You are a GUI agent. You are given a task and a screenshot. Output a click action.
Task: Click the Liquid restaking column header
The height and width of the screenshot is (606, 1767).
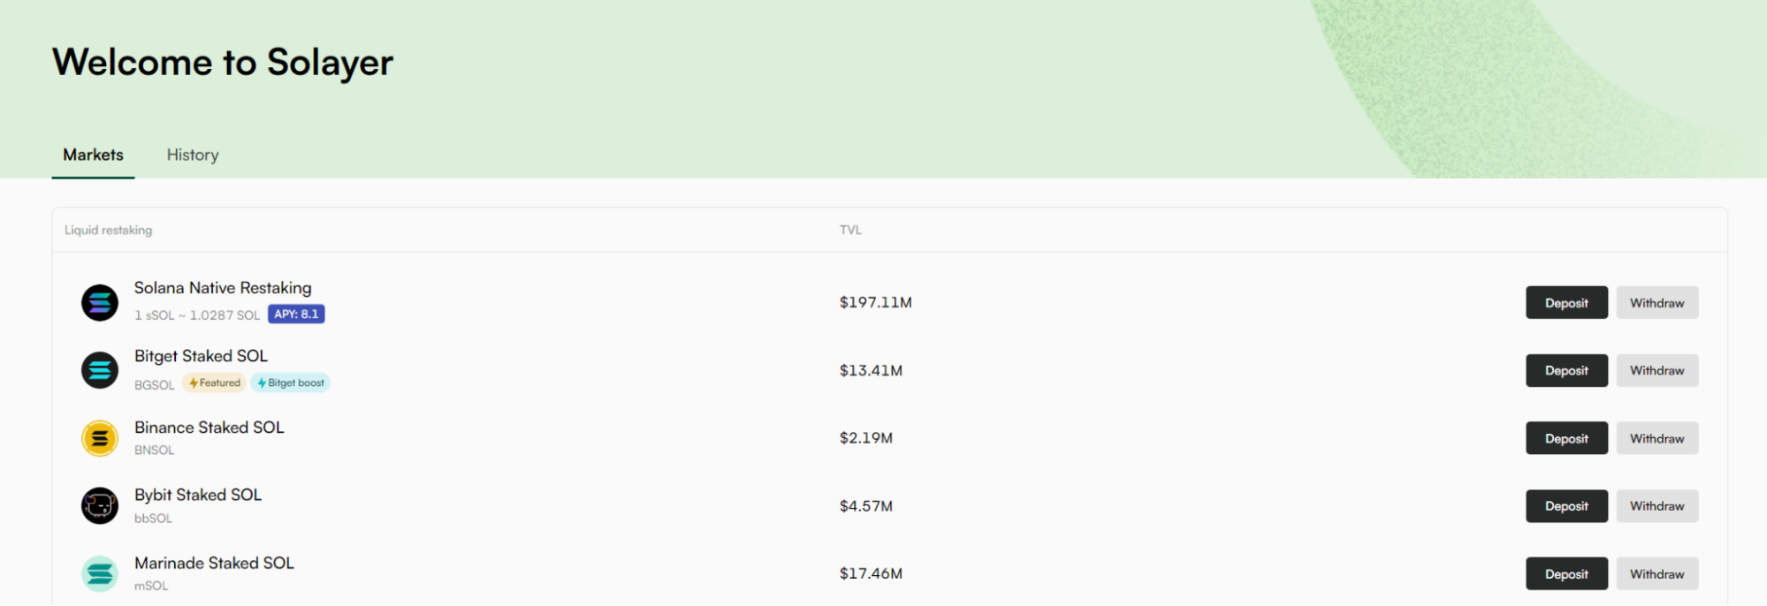[108, 230]
